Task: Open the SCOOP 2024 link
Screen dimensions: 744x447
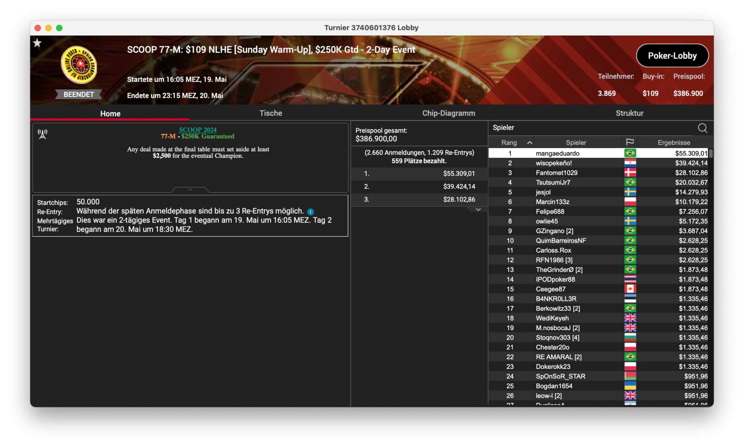Action: [x=198, y=130]
